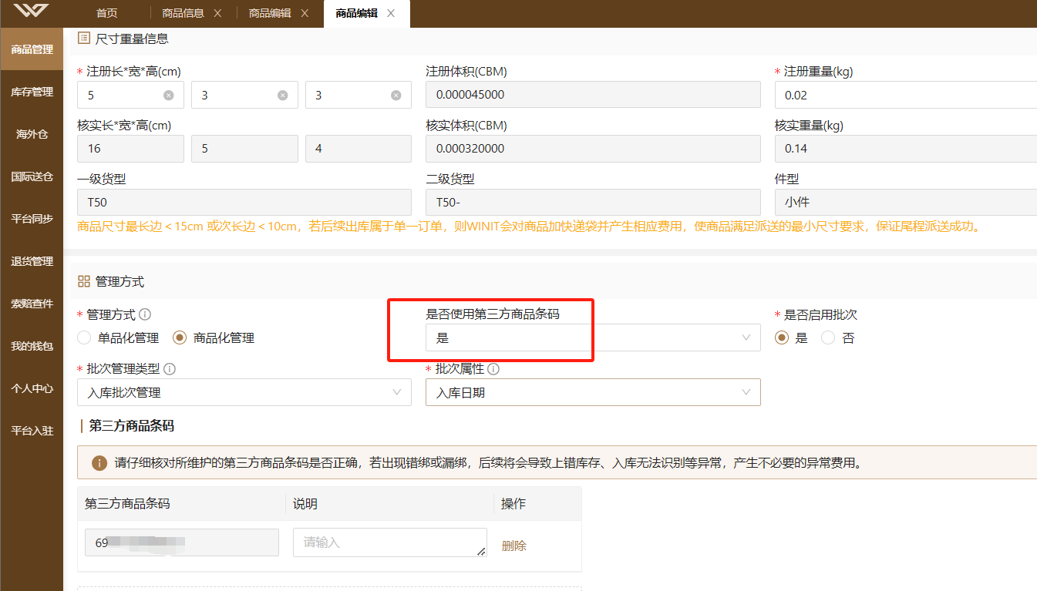Click the 说明 请输入 text area
Screen dimensions: 1037x591
[390, 542]
